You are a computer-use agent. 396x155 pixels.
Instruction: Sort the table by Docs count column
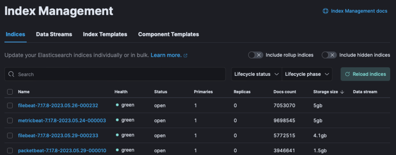(x=285, y=92)
